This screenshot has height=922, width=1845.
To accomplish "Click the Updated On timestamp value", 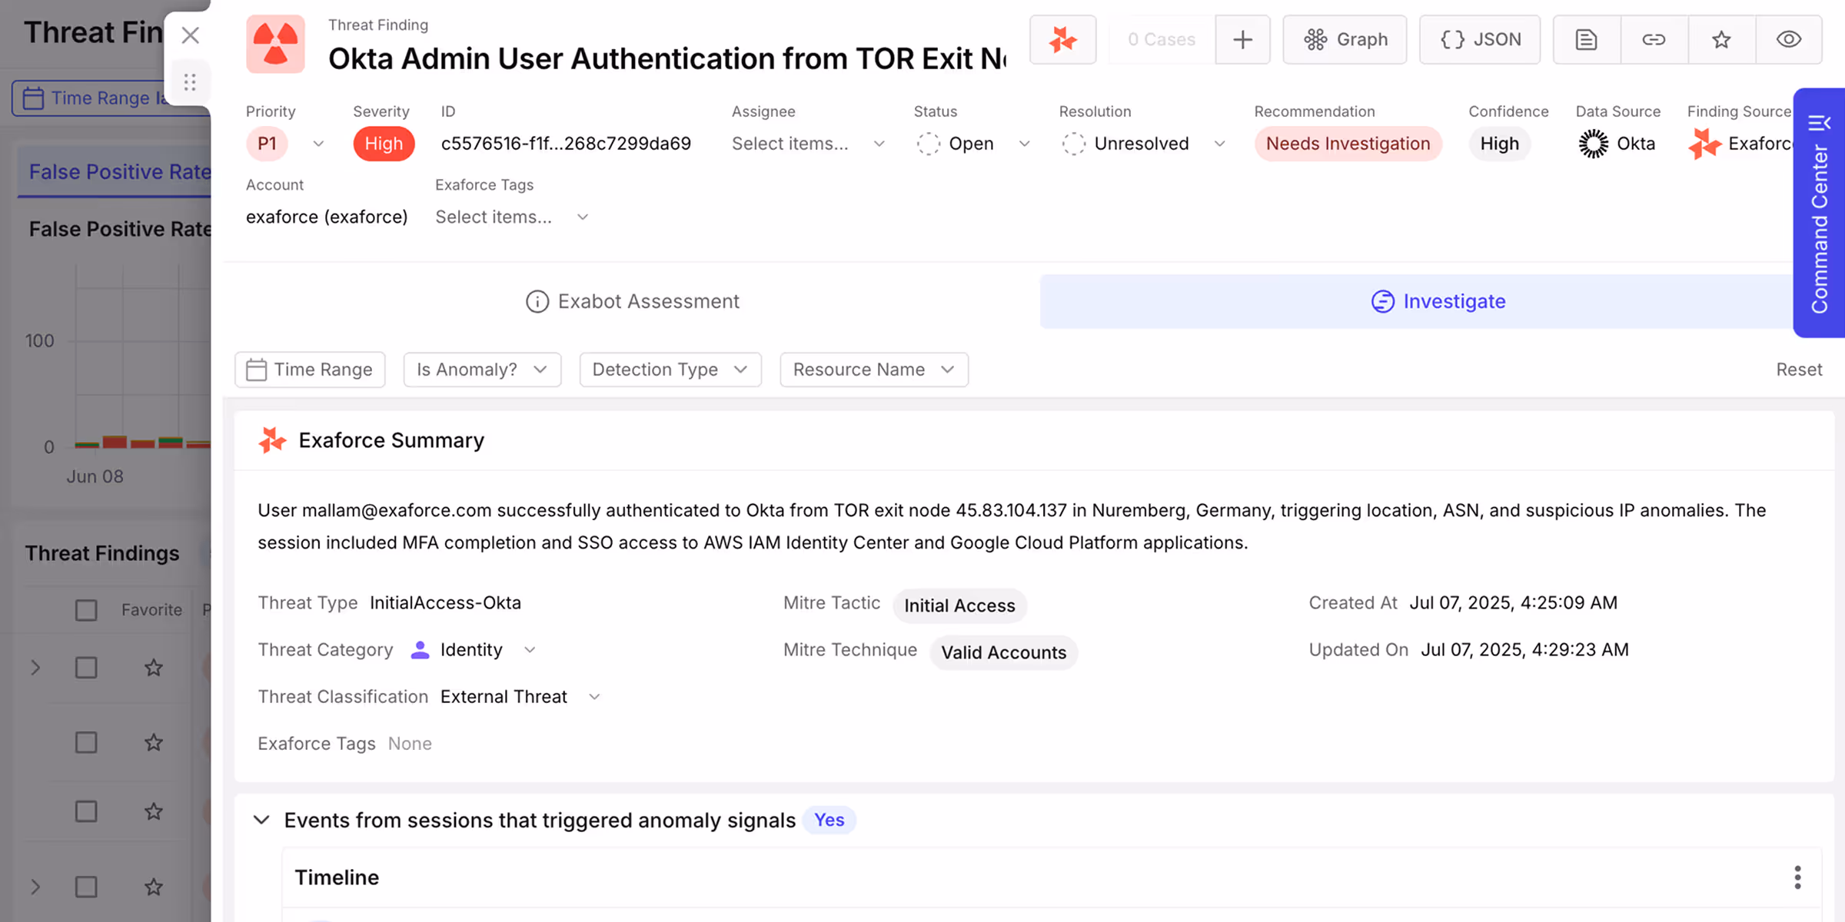I will click(1524, 650).
